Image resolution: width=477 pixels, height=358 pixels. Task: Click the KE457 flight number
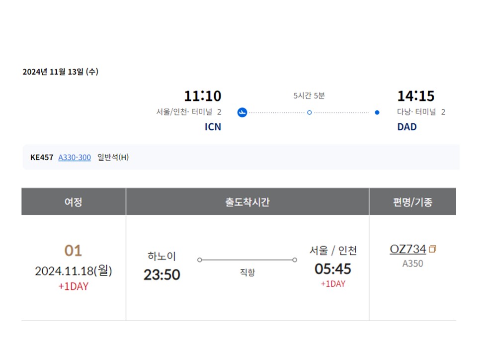click(42, 158)
